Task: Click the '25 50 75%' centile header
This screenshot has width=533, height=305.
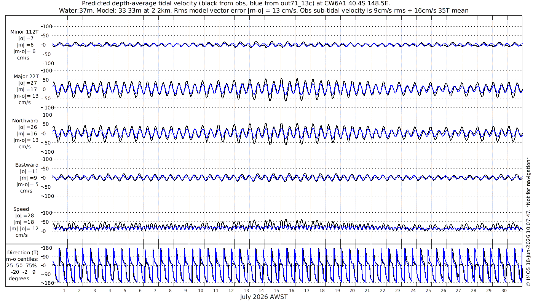Action: 21,265
